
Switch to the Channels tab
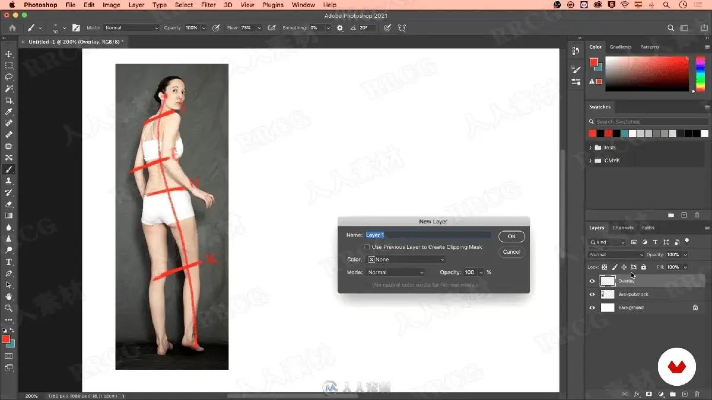tap(623, 228)
